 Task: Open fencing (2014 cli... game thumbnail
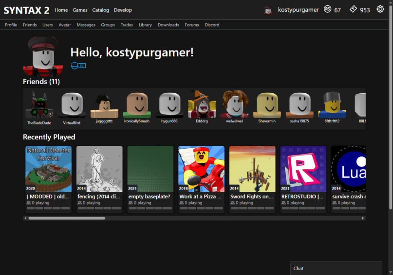pyautogui.click(x=99, y=169)
